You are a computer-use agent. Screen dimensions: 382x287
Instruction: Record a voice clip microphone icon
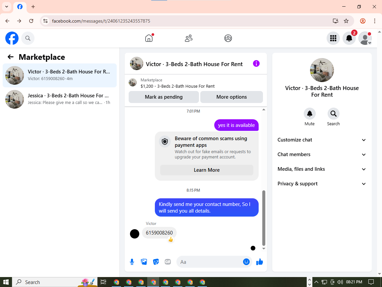tap(132, 262)
